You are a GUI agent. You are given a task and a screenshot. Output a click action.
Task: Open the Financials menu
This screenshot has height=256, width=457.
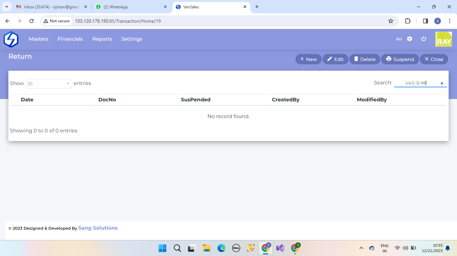click(70, 39)
